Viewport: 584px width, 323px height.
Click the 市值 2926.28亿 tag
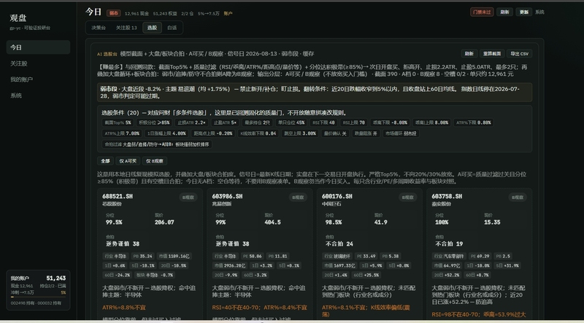(x=230, y=265)
